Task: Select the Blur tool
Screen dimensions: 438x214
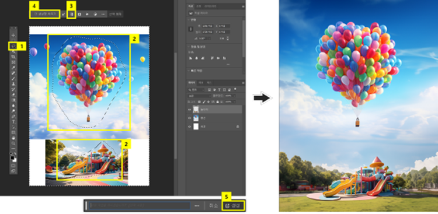Action: 13,106
